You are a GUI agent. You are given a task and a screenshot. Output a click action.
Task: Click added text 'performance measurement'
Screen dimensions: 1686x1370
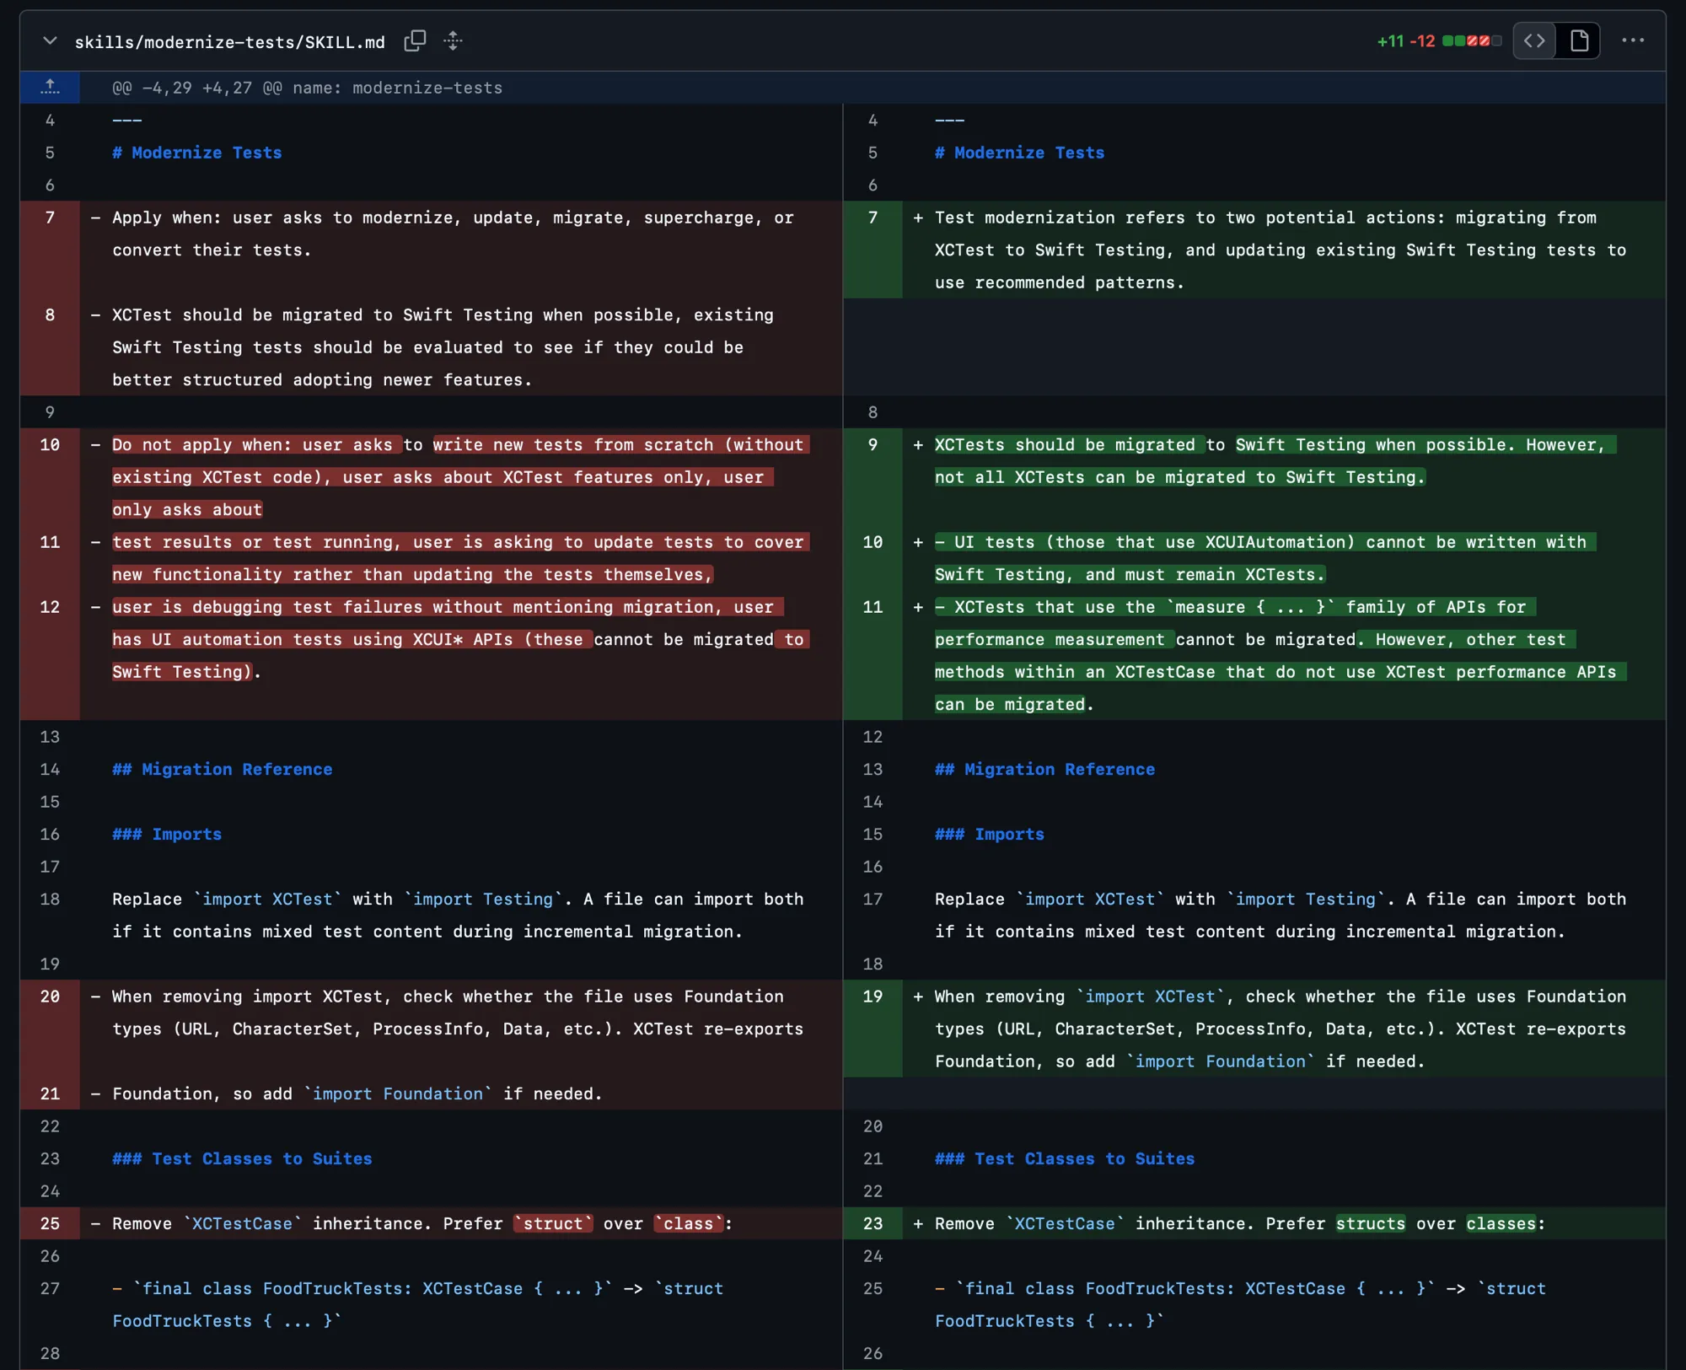1050,639
